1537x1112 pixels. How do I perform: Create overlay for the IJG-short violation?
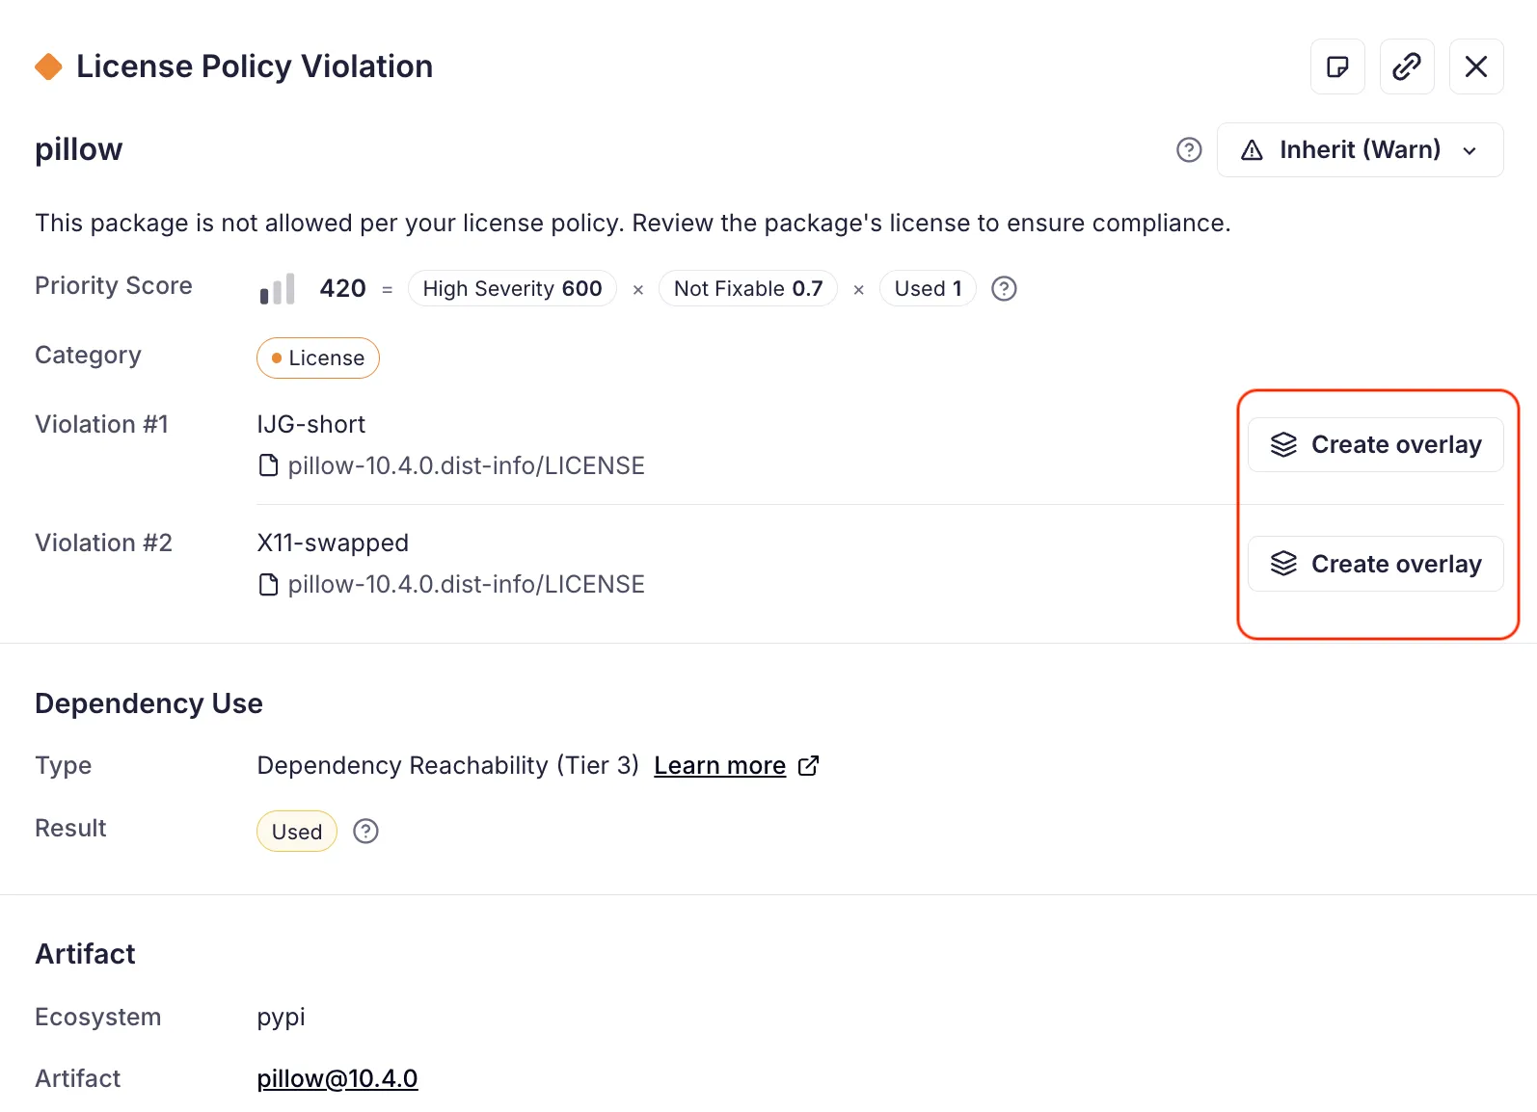coord(1375,445)
